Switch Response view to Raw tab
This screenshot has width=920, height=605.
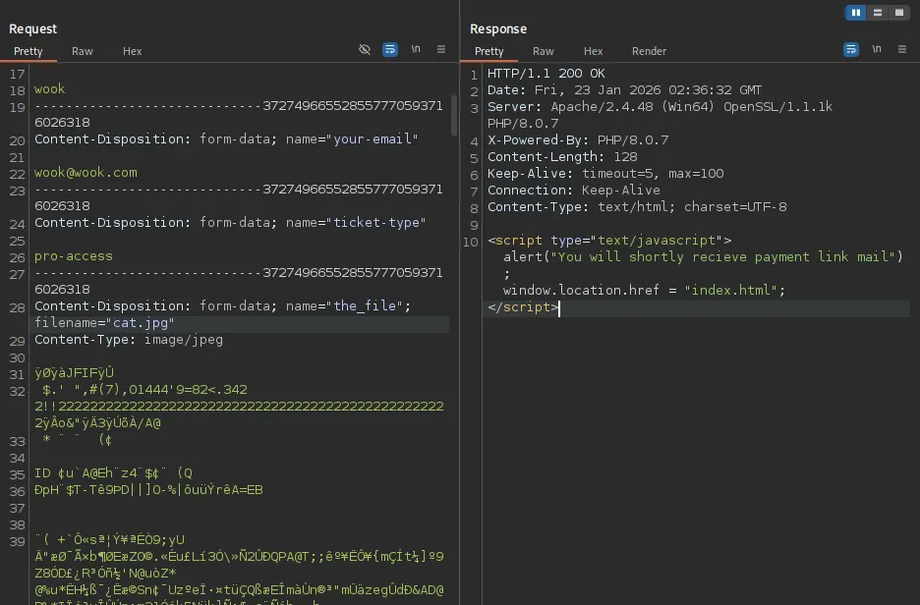544,51
